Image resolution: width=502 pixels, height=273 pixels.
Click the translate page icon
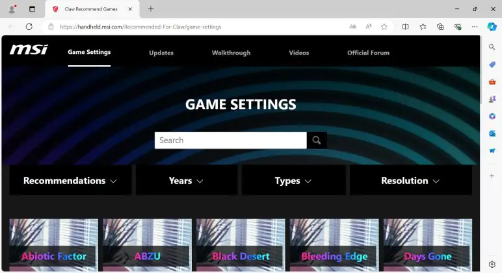353,27
